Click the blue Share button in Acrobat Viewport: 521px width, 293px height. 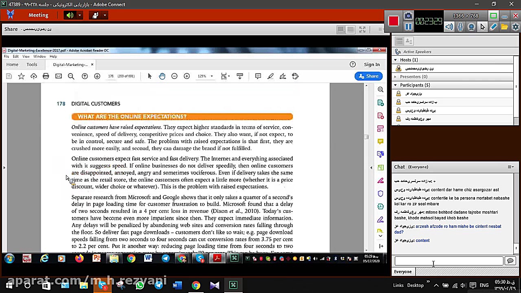[368, 76]
